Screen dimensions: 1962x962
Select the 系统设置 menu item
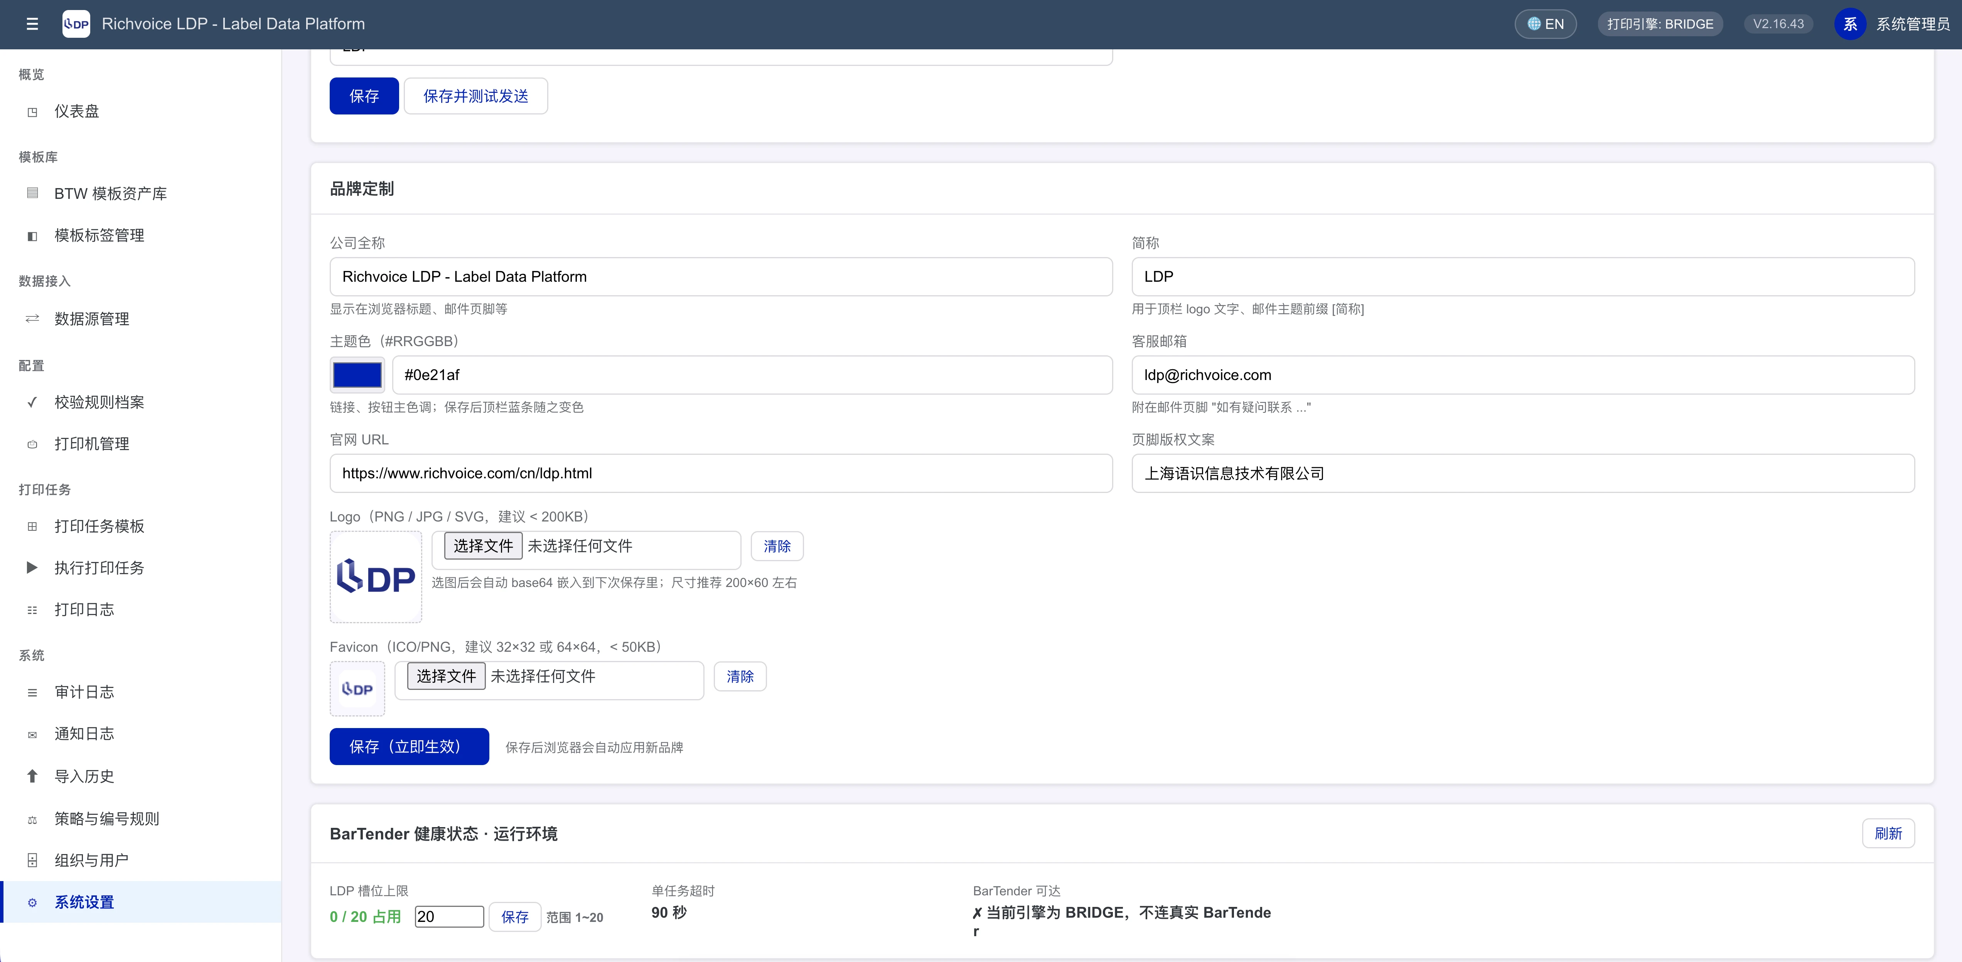(141, 902)
